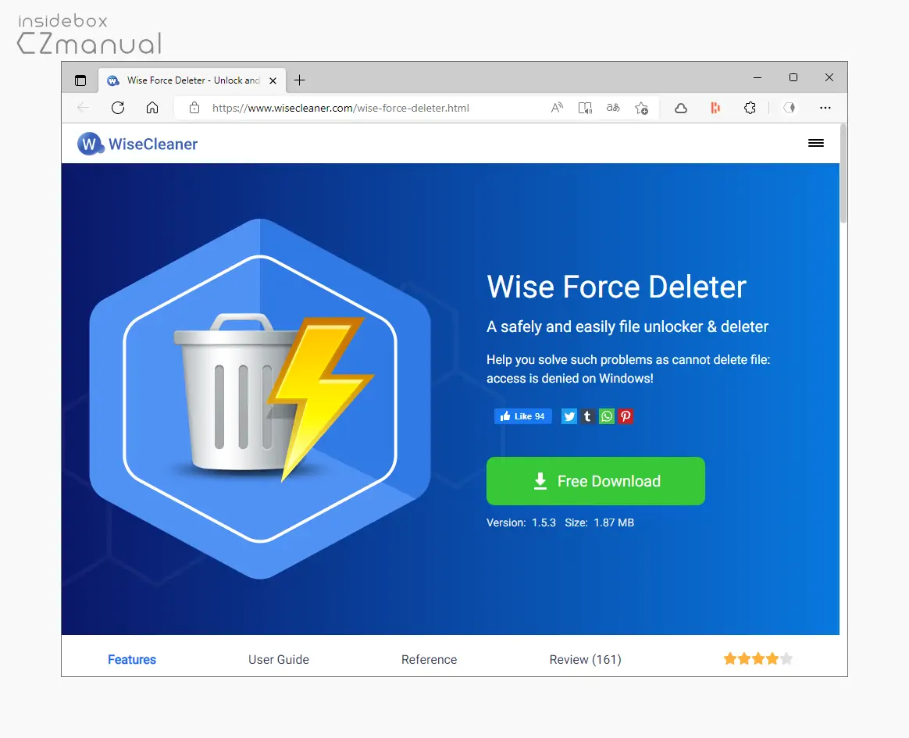Share the page via WhatsApp
The width and height of the screenshot is (909, 738).
point(606,415)
